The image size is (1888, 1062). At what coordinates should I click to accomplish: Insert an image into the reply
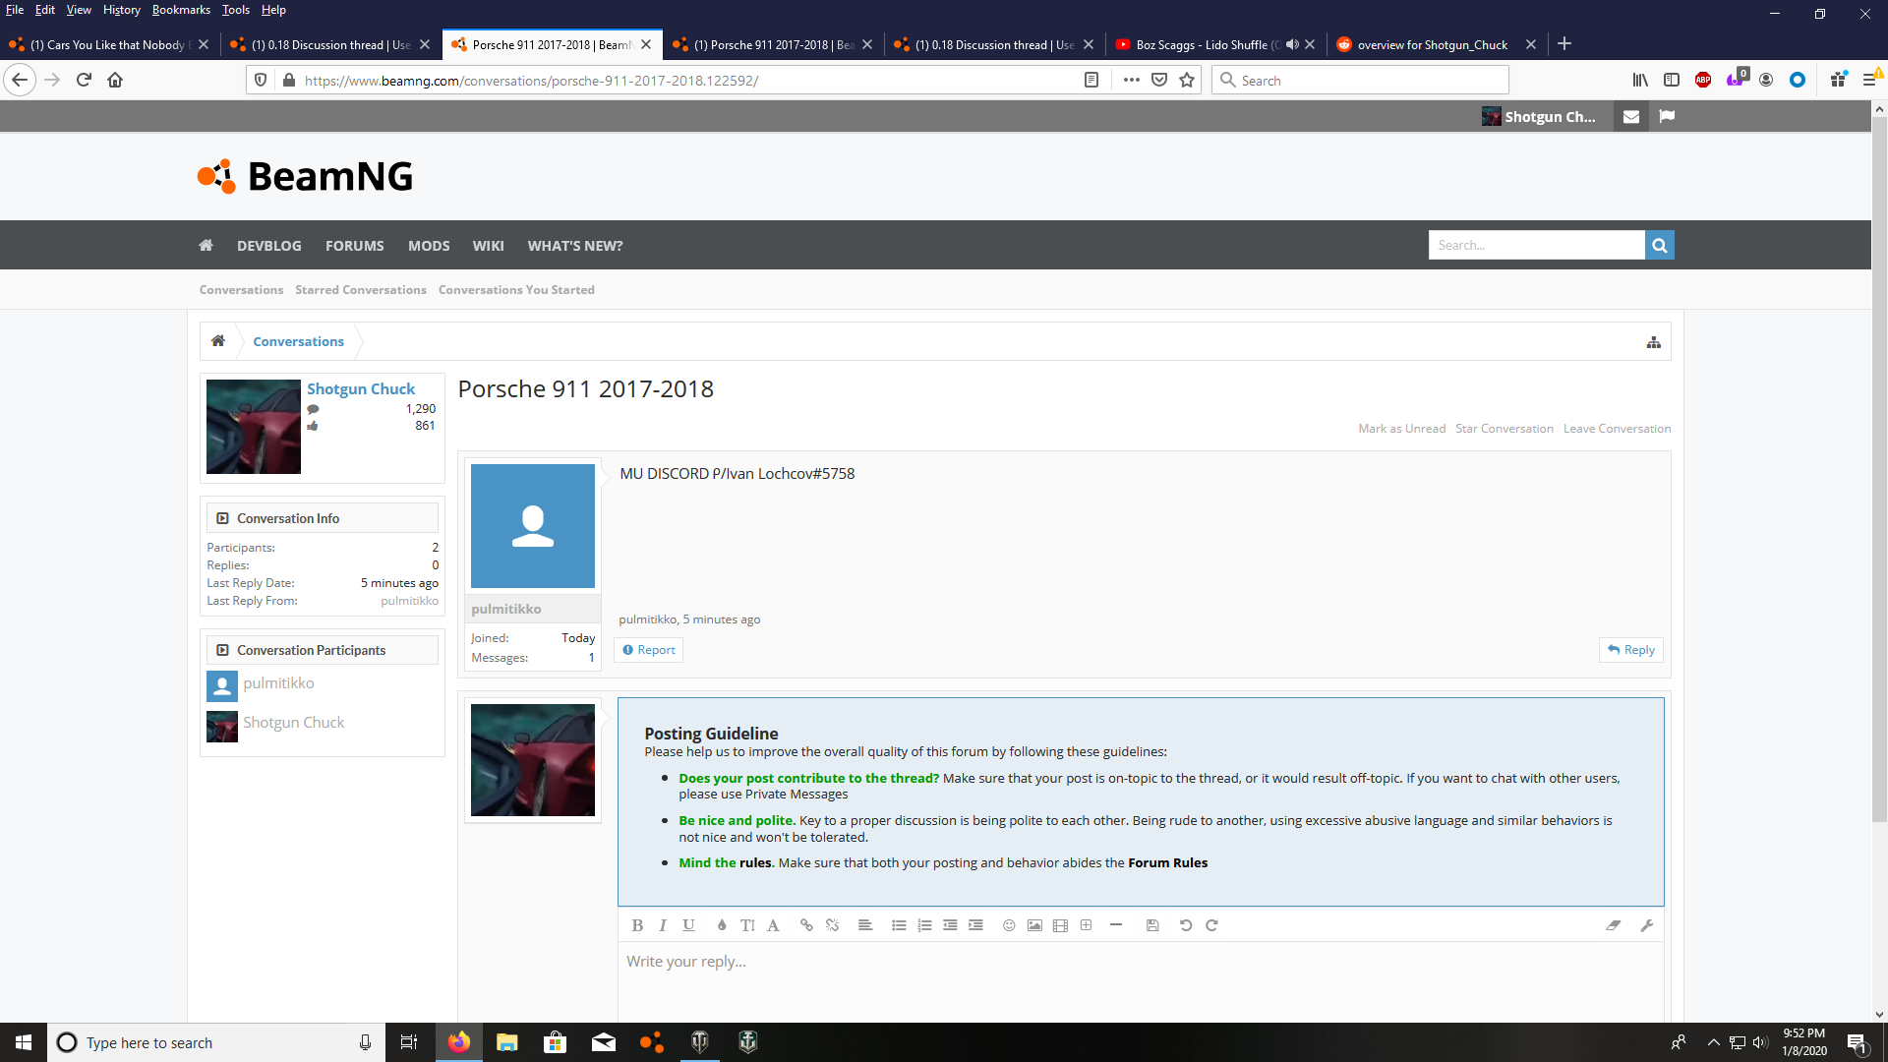[1034, 925]
